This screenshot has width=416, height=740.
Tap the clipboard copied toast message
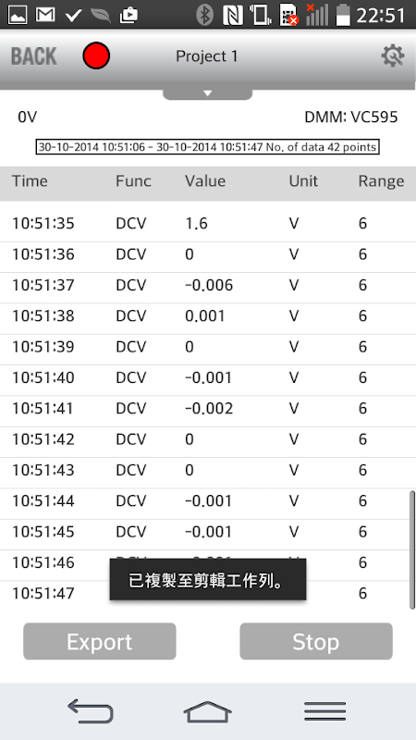208,580
